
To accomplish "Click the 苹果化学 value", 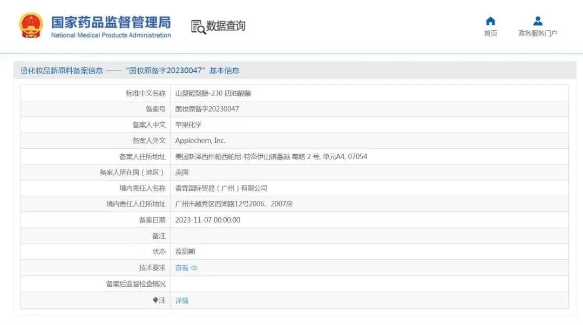I will (x=188, y=125).
